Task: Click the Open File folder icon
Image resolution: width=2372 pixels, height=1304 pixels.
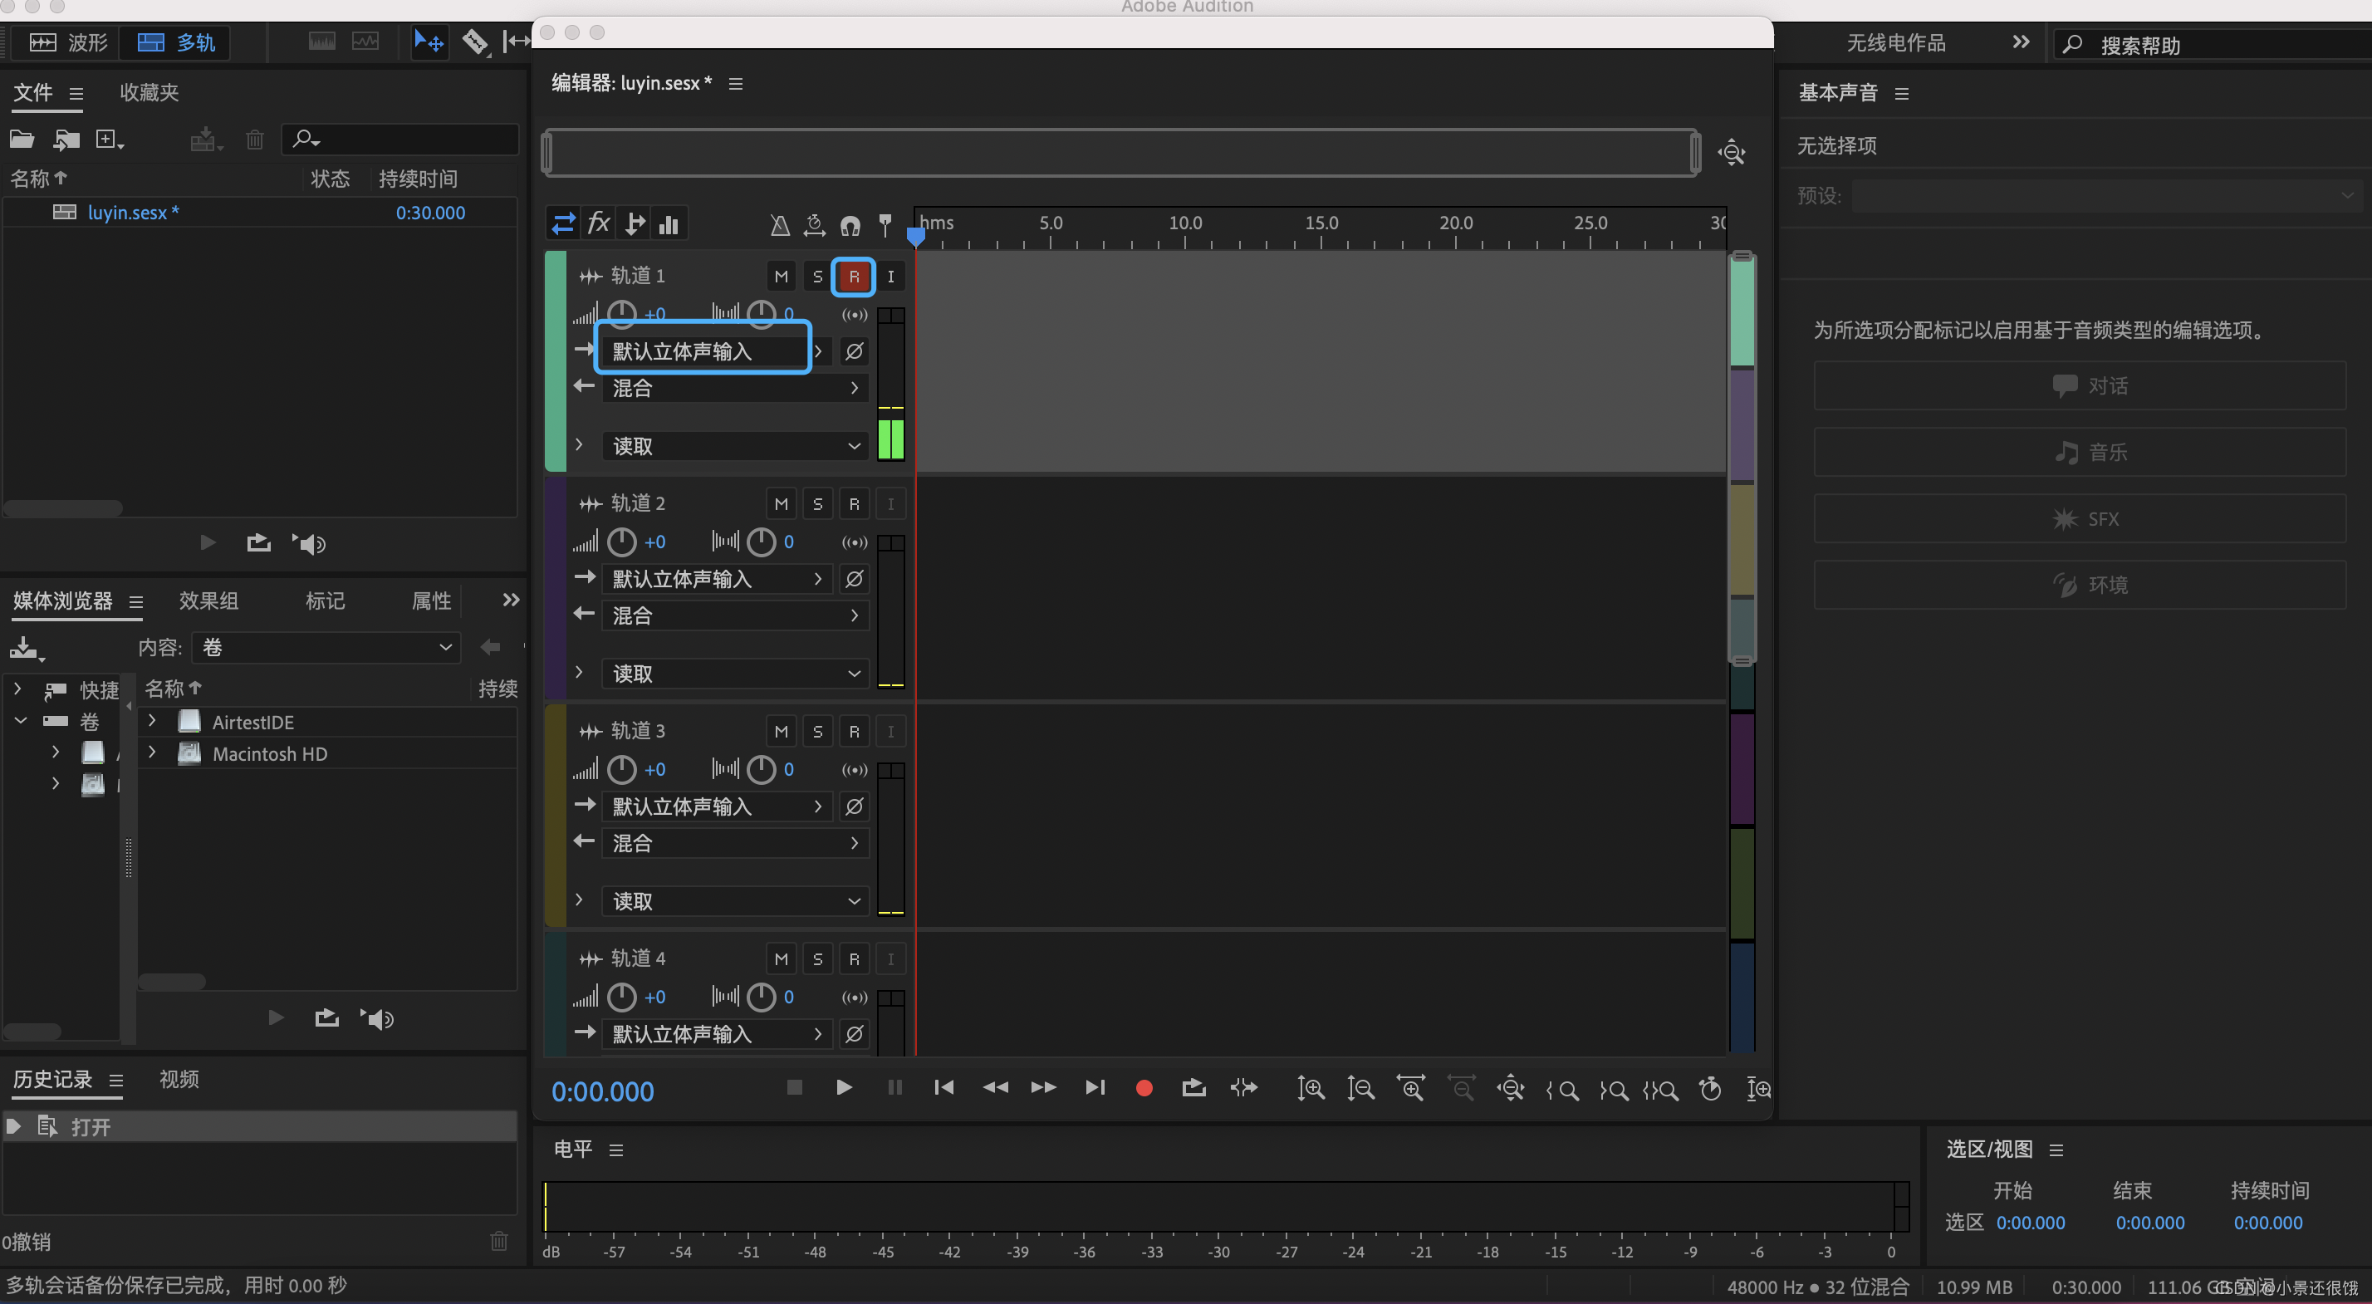Action: tap(22, 140)
